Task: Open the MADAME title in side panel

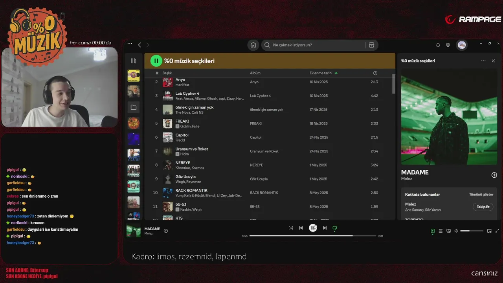Action: click(415, 172)
